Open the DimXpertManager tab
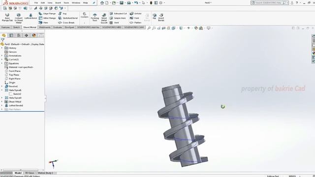 tap(26, 35)
